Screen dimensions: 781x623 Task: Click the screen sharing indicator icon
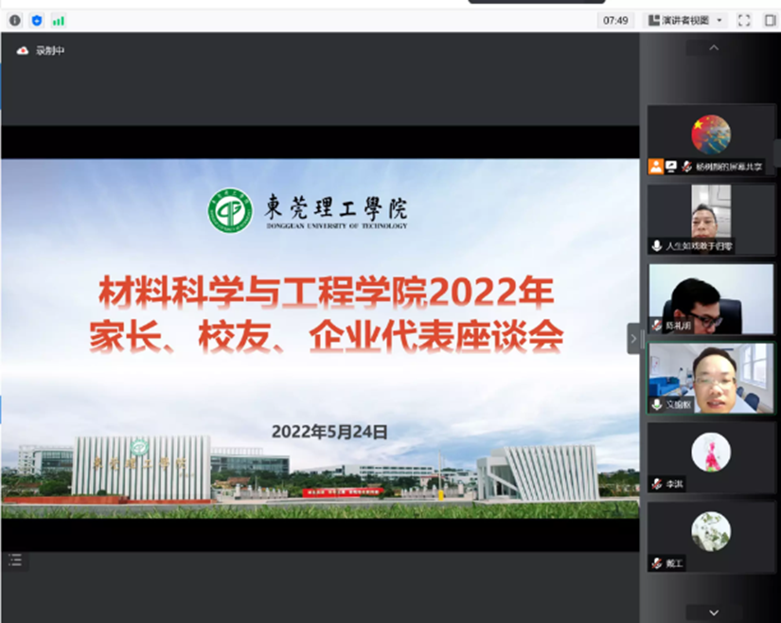pyautogui.click(x=671, y=166)
